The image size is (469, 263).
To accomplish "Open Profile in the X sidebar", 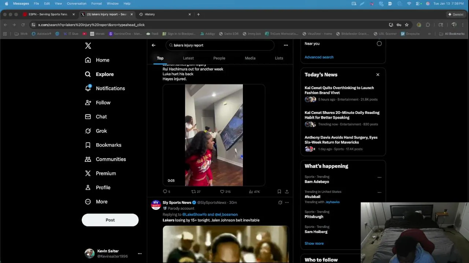I will (98, 187).
